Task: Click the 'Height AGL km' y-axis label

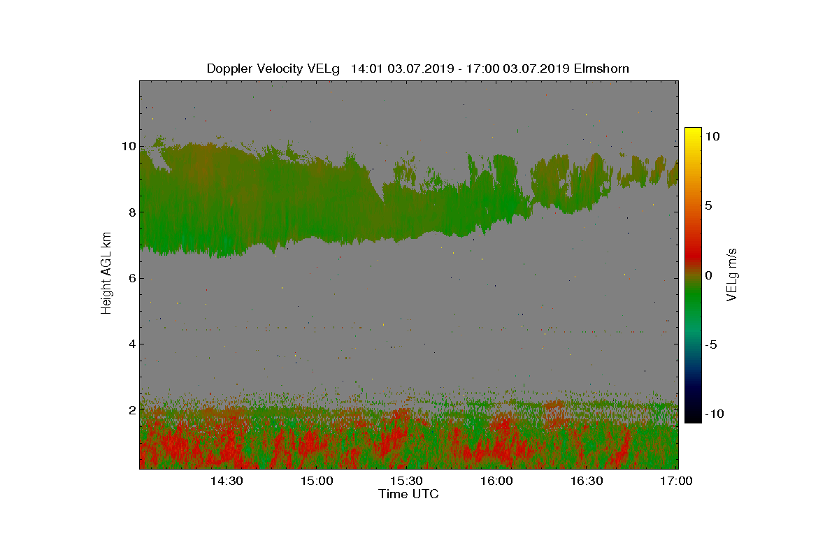Action: click(x=106, y=274)
